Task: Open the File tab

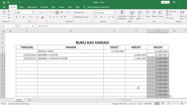Action: 4,7
